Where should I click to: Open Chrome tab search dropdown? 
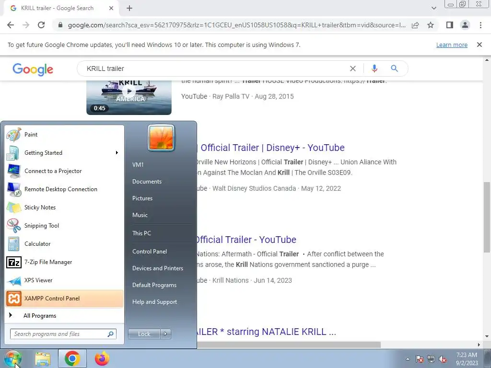tap(433, 8)
